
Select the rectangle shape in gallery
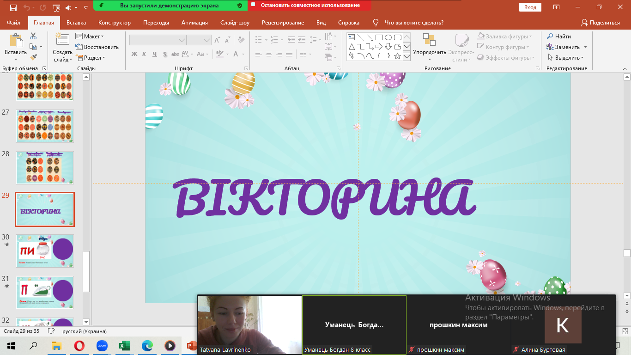click(379, 37)
